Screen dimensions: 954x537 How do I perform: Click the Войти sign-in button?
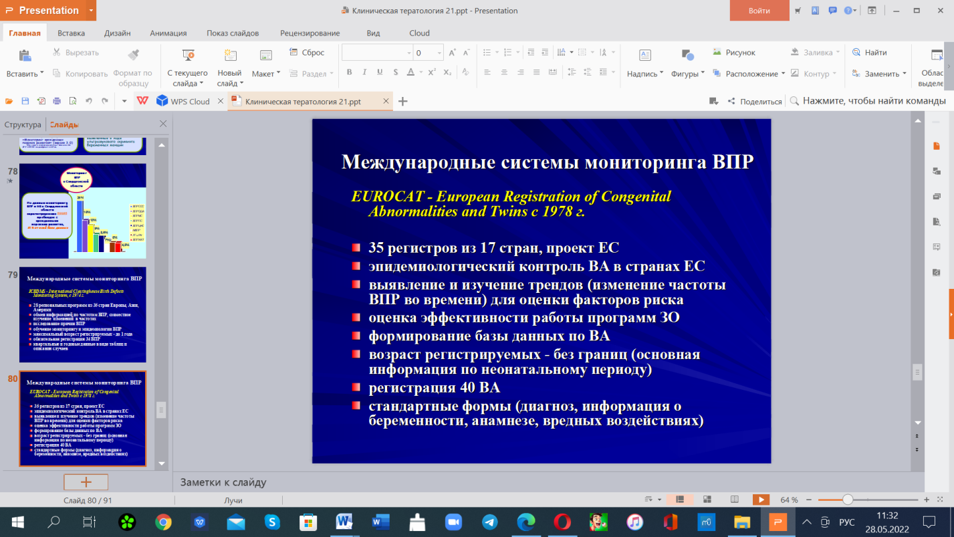click(759, 10)
